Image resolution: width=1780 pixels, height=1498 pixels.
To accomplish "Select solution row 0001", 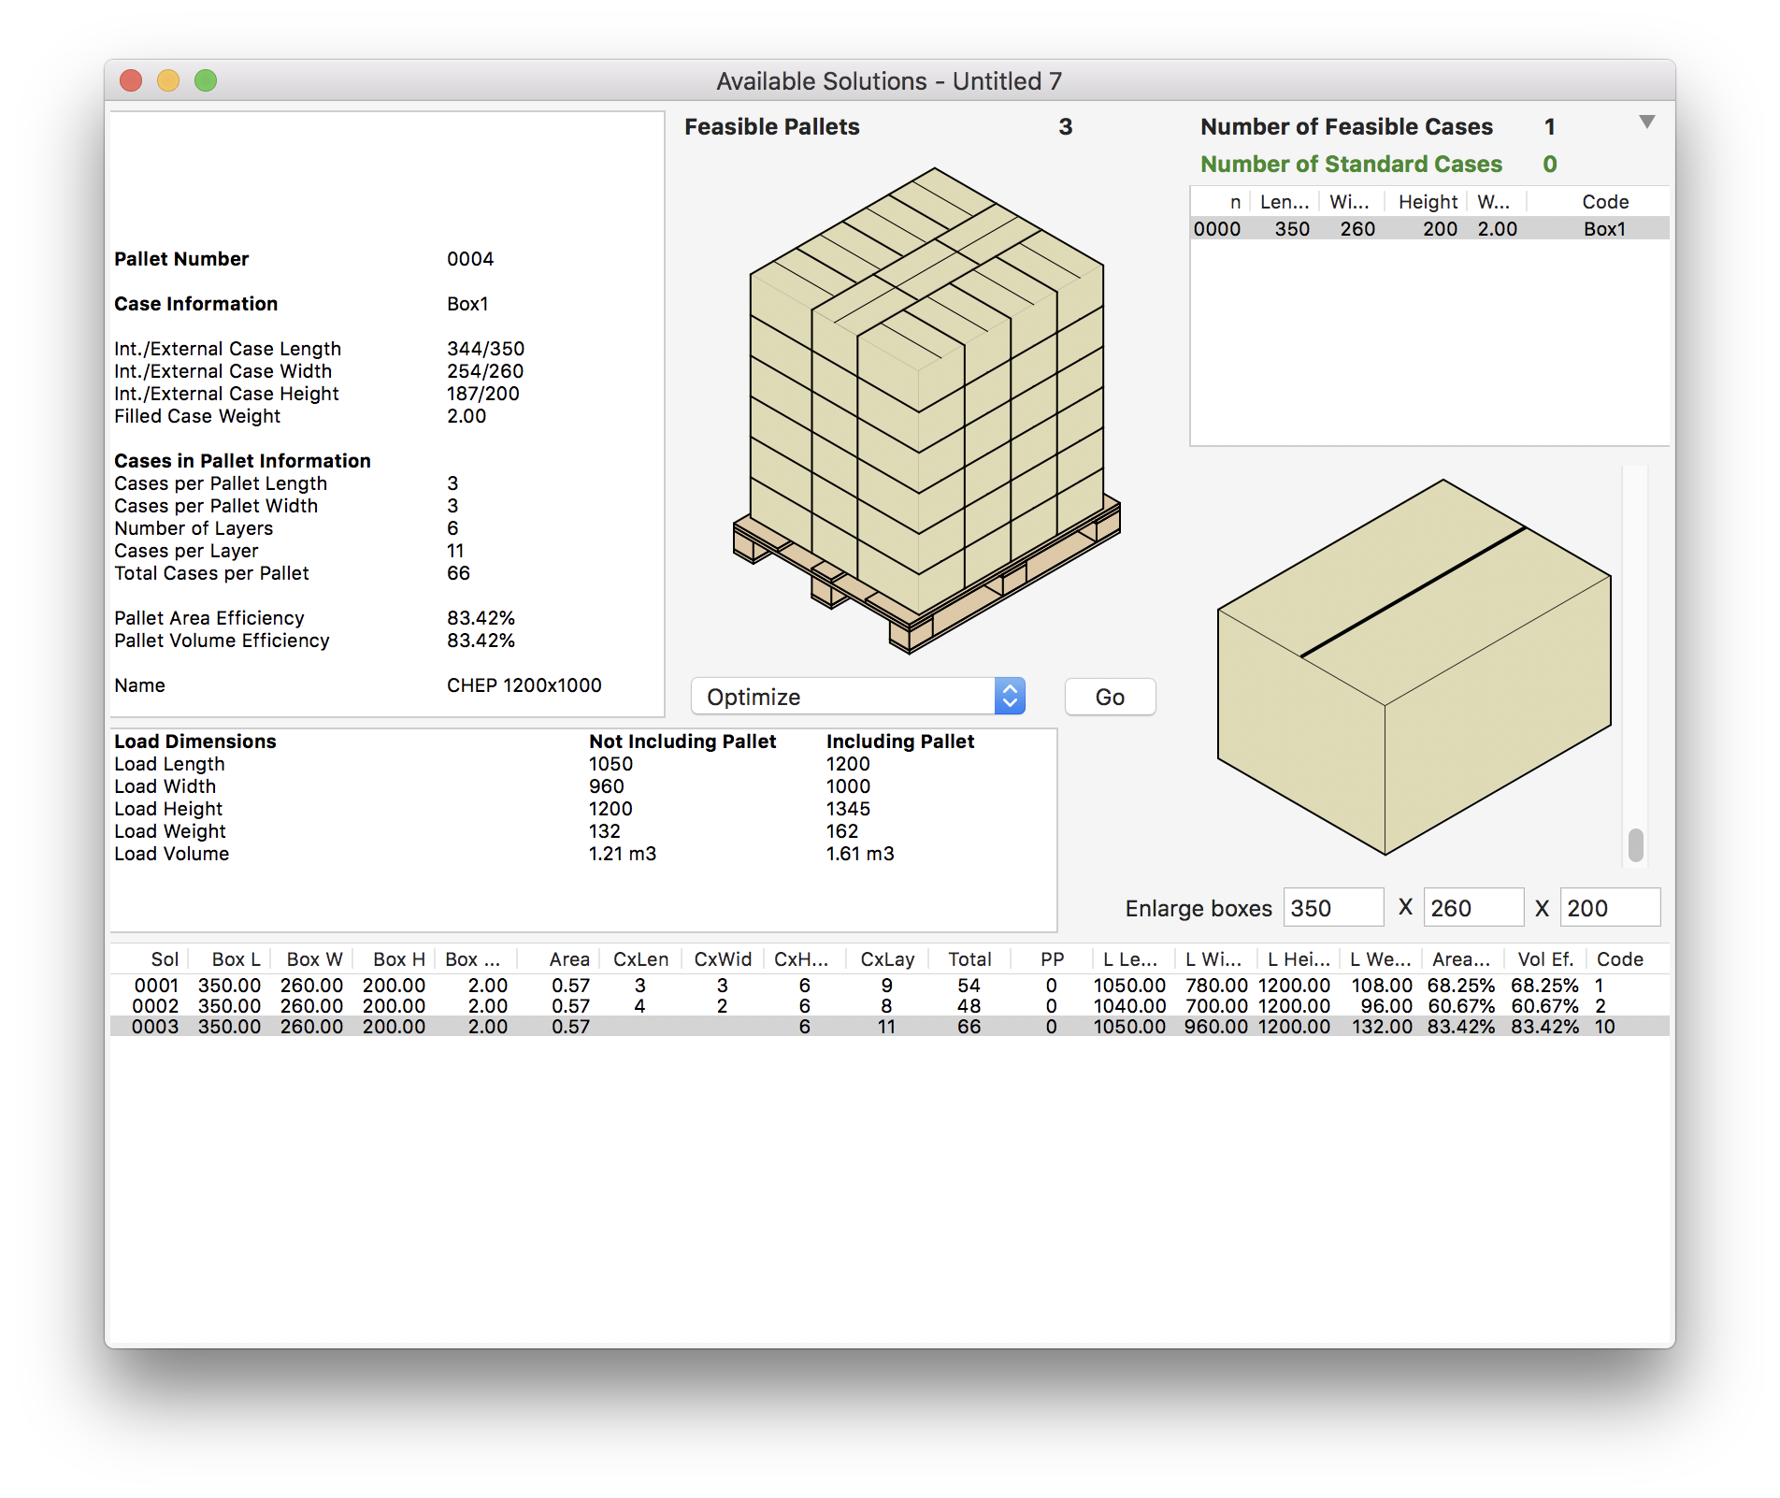I will pyautogui.click(x=889, y=986).
